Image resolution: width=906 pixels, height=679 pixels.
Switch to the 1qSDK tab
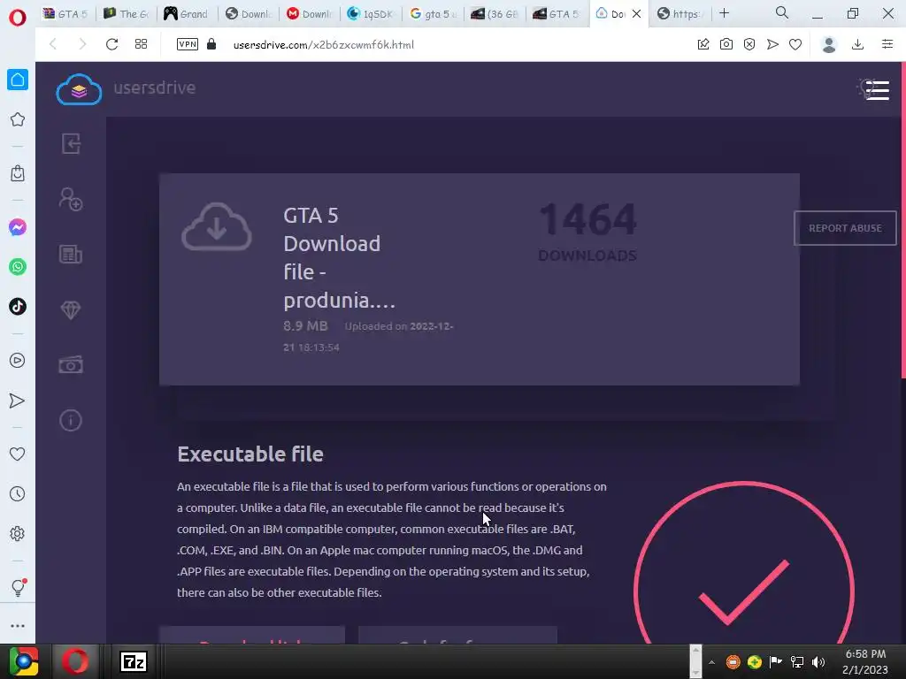pos(370,14)
